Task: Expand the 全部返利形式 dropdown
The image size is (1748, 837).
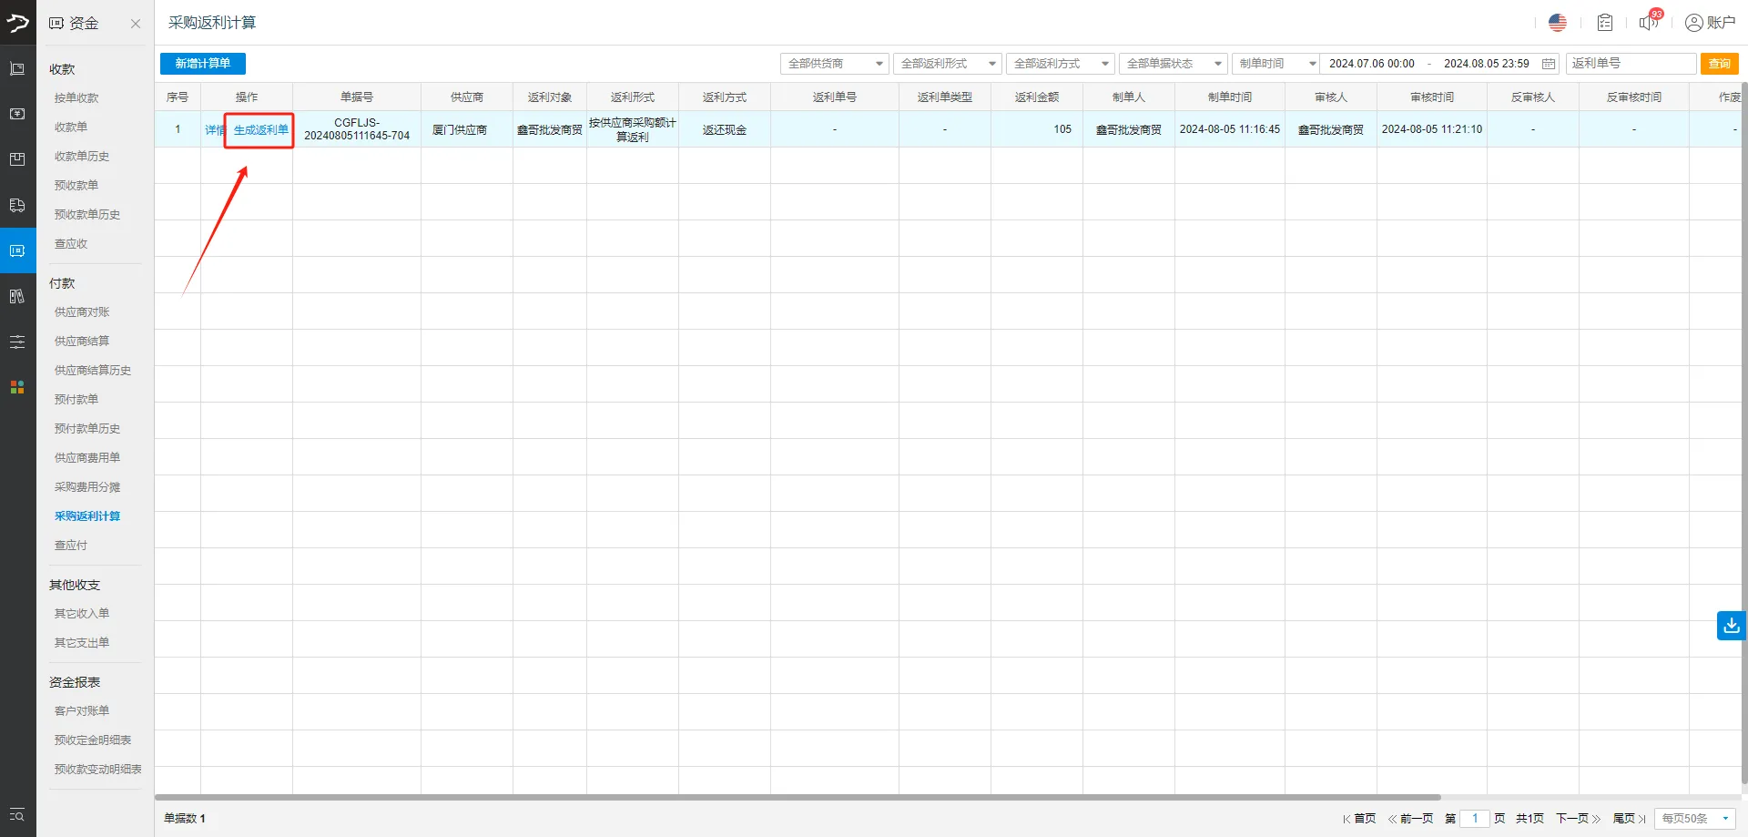Action: (x=947, y=64)
